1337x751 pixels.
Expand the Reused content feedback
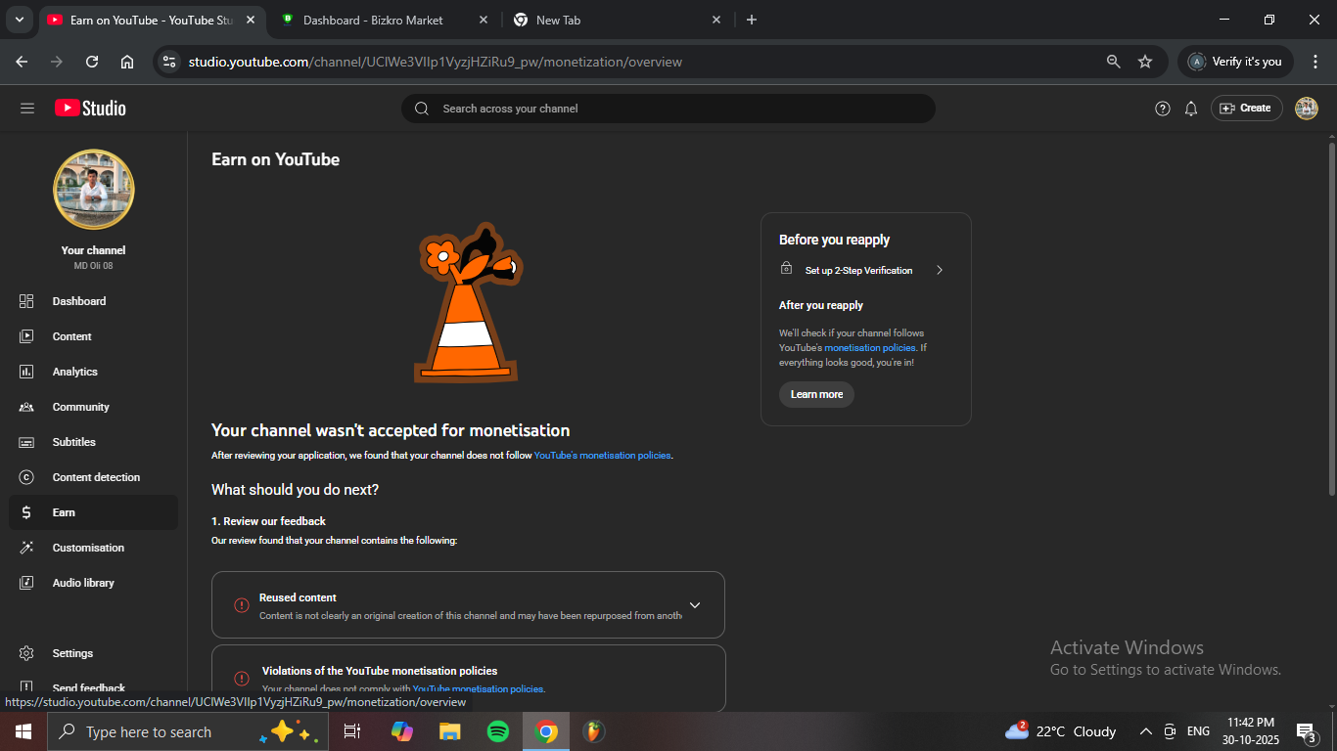click(x=695, y=605)
